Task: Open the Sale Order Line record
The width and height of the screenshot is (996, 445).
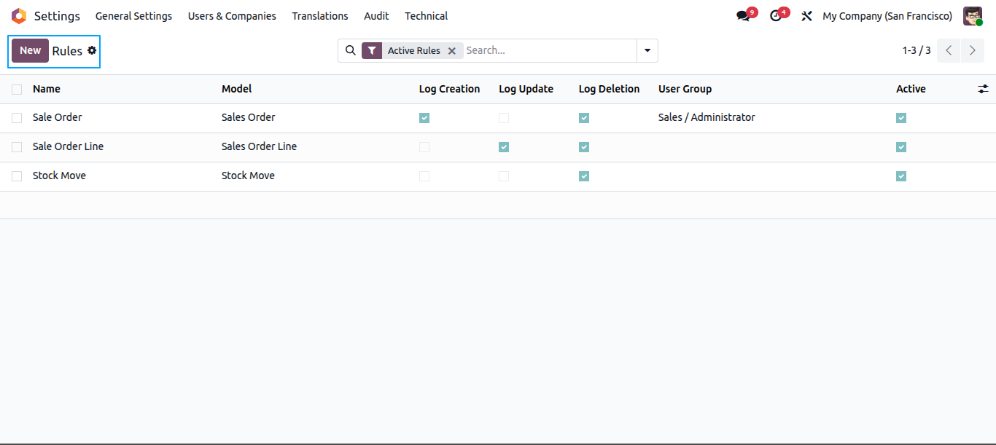Action: 69,146
